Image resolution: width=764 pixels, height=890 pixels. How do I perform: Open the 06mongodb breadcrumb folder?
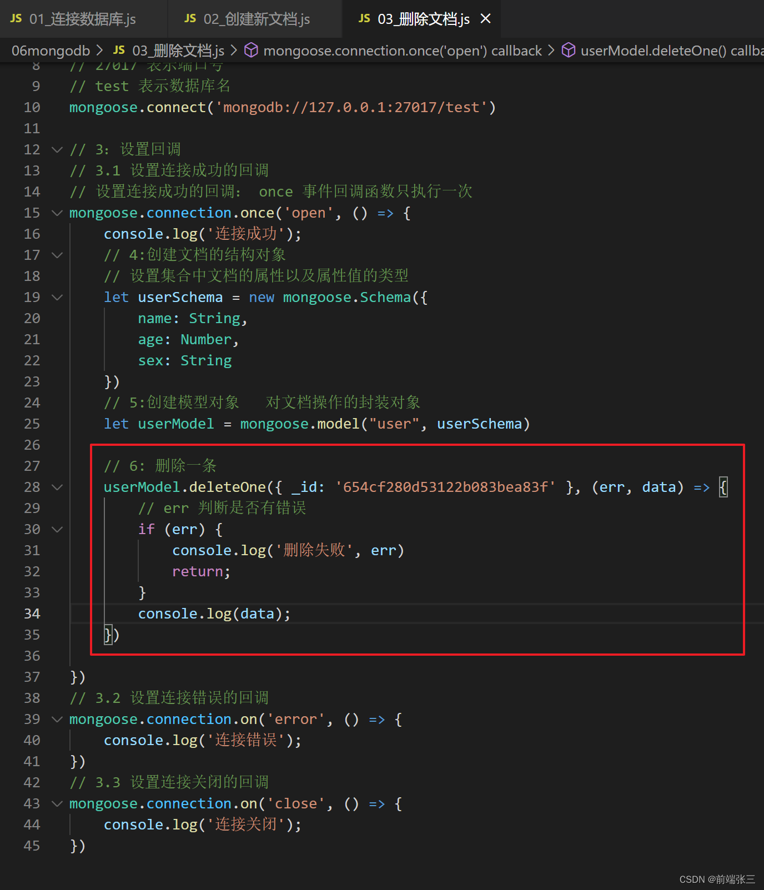51,51
